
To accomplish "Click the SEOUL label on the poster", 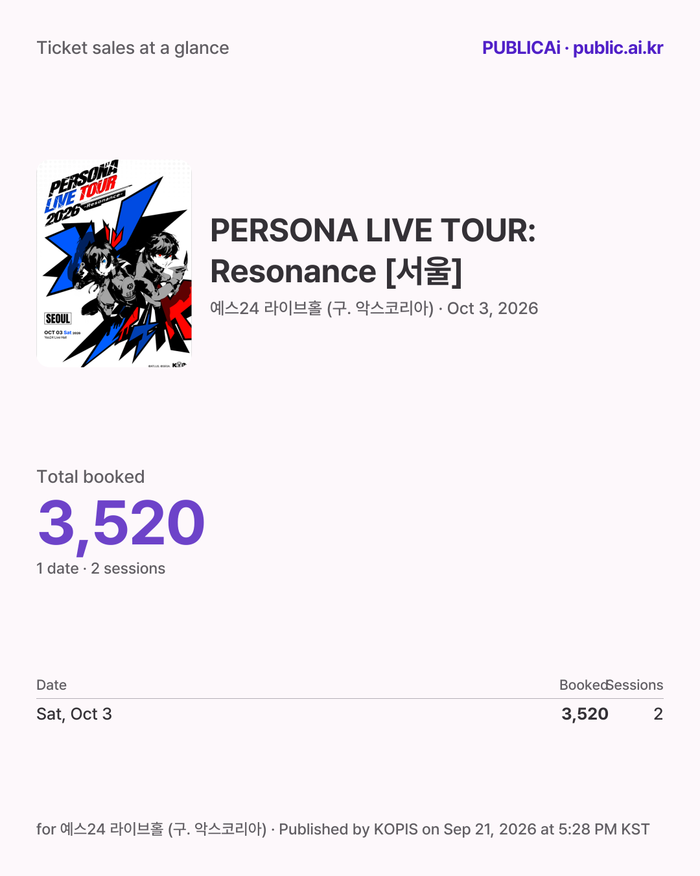I will pos(58,319).
